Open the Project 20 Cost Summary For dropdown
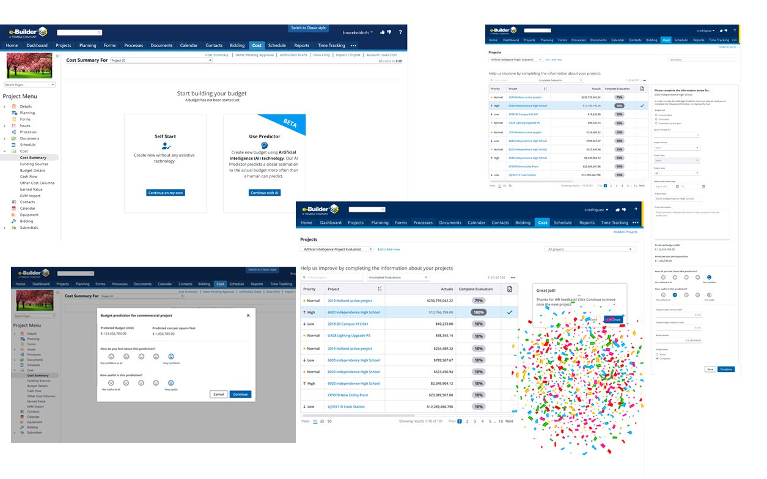 tap(161, 61)
